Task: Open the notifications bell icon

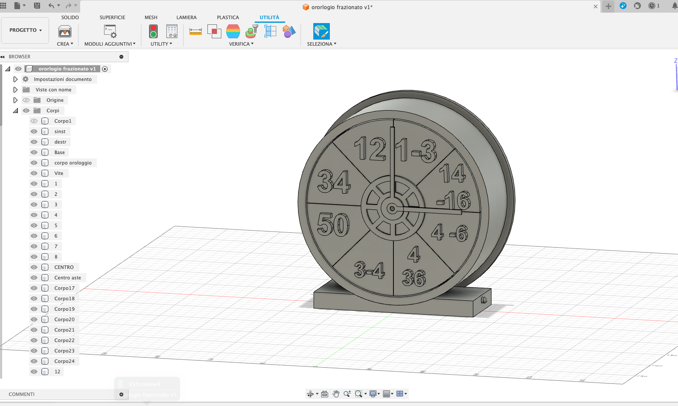Action: point(675,6)
